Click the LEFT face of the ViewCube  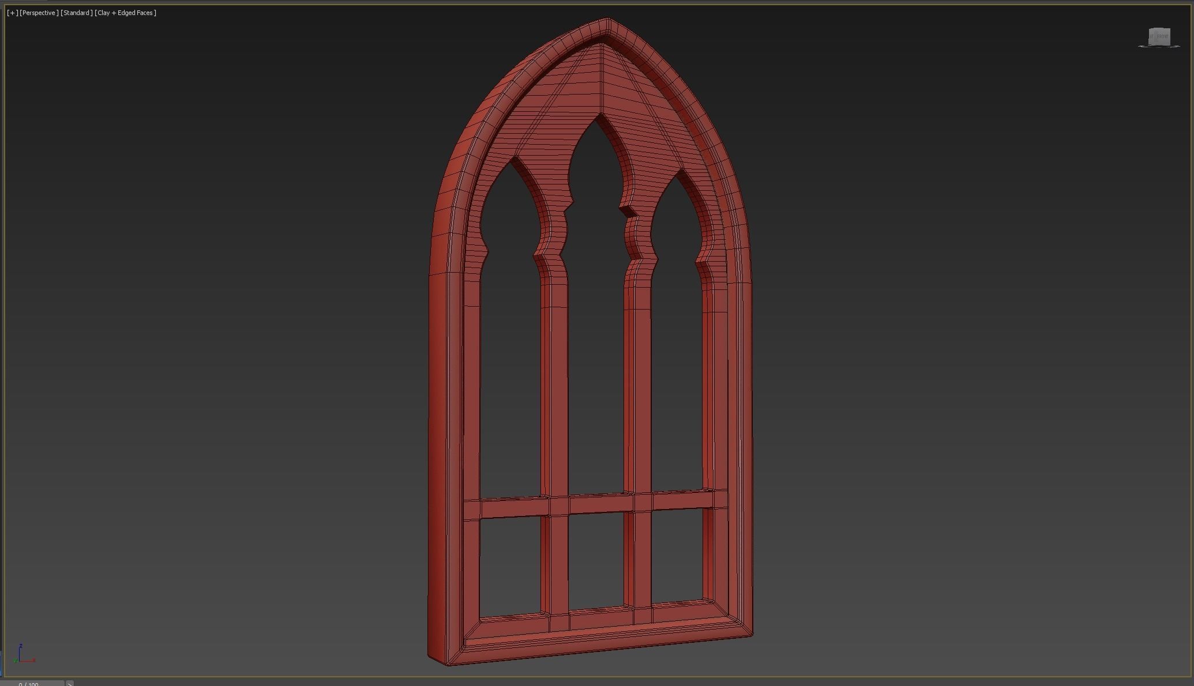point(1151,36)
